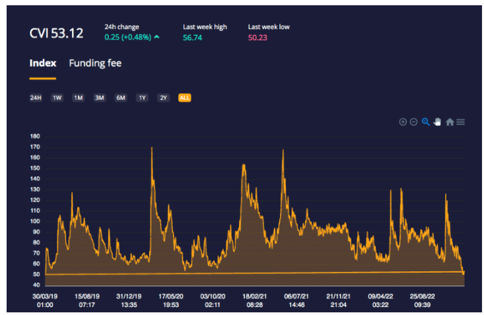The height and width of the screenshot is (315, 484).
Task: Select the magnifier selection zoom tool
Action: point(426,122)
